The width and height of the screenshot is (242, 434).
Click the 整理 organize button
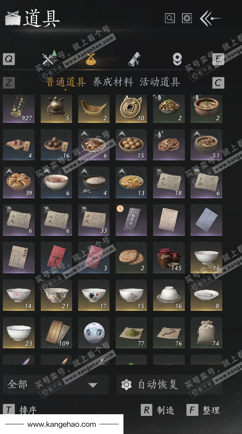point(203,410)
